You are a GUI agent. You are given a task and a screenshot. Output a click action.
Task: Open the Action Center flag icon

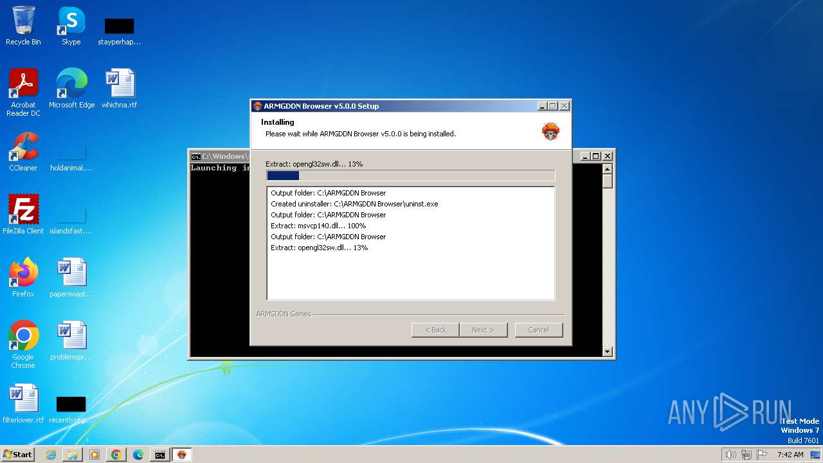(762, 455)
